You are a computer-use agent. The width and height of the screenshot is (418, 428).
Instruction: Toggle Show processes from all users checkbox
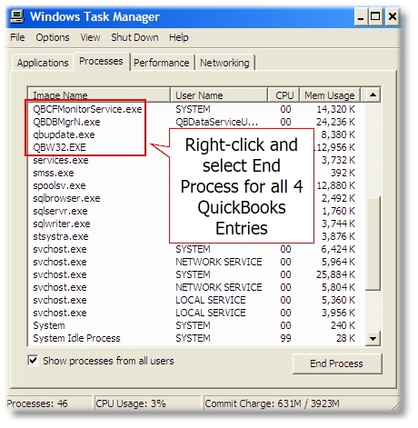(x=33, y=361)
